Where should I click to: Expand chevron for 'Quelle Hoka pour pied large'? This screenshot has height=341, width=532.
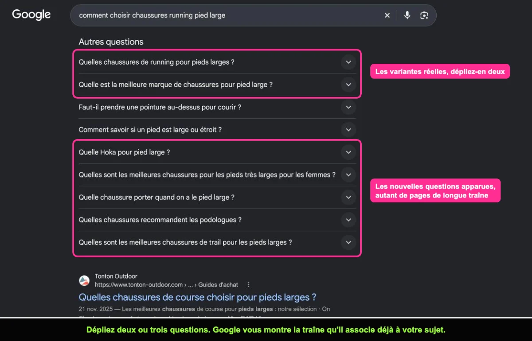[x=348, y=152]
